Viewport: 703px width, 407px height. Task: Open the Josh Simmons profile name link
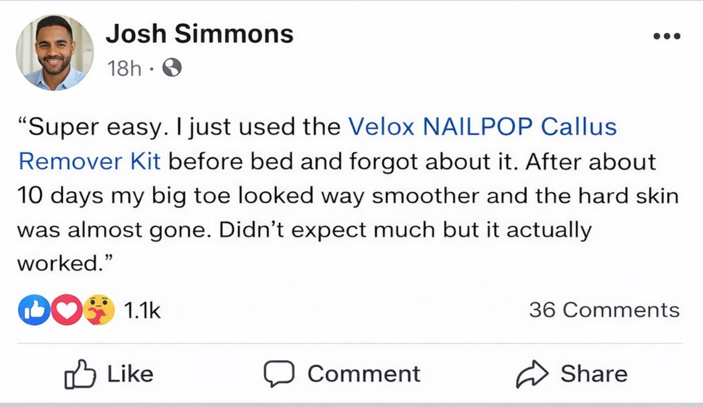pyautogui.click(x=199, y=35)
